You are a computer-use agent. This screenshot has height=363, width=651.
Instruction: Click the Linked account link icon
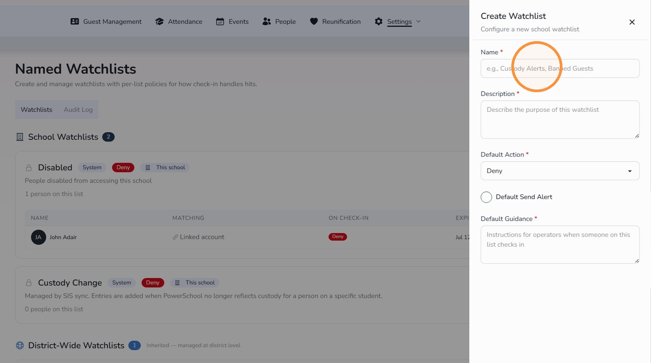click(x=175, y=237)
